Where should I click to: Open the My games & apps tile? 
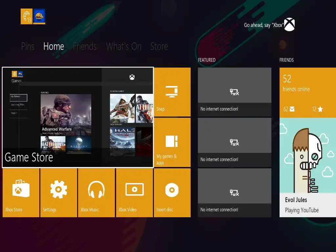click(172, 142)
